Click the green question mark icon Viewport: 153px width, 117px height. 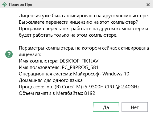click(x=9, y=54)
